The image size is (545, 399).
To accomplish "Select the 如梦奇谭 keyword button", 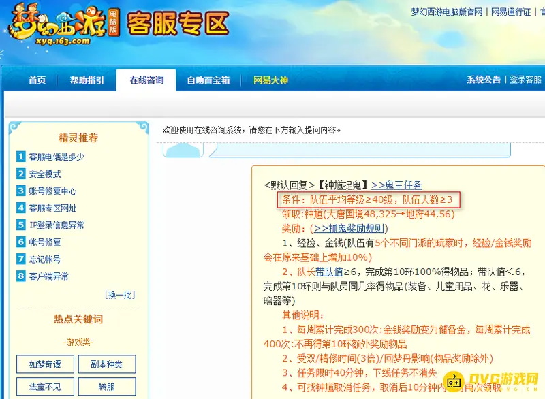I will tap(45, 364).
